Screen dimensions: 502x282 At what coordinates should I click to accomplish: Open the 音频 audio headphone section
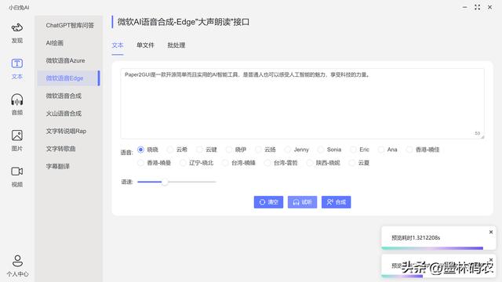17,105
